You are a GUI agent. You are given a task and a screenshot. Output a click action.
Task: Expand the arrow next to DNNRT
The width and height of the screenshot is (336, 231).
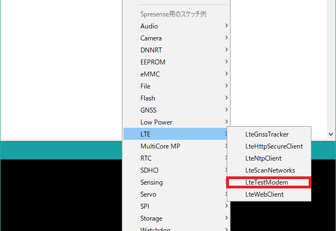[226, 50]
